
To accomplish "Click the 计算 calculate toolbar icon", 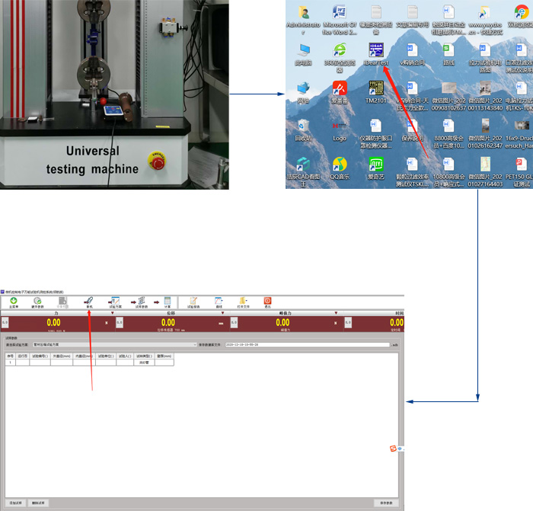I will click(168, 302).
